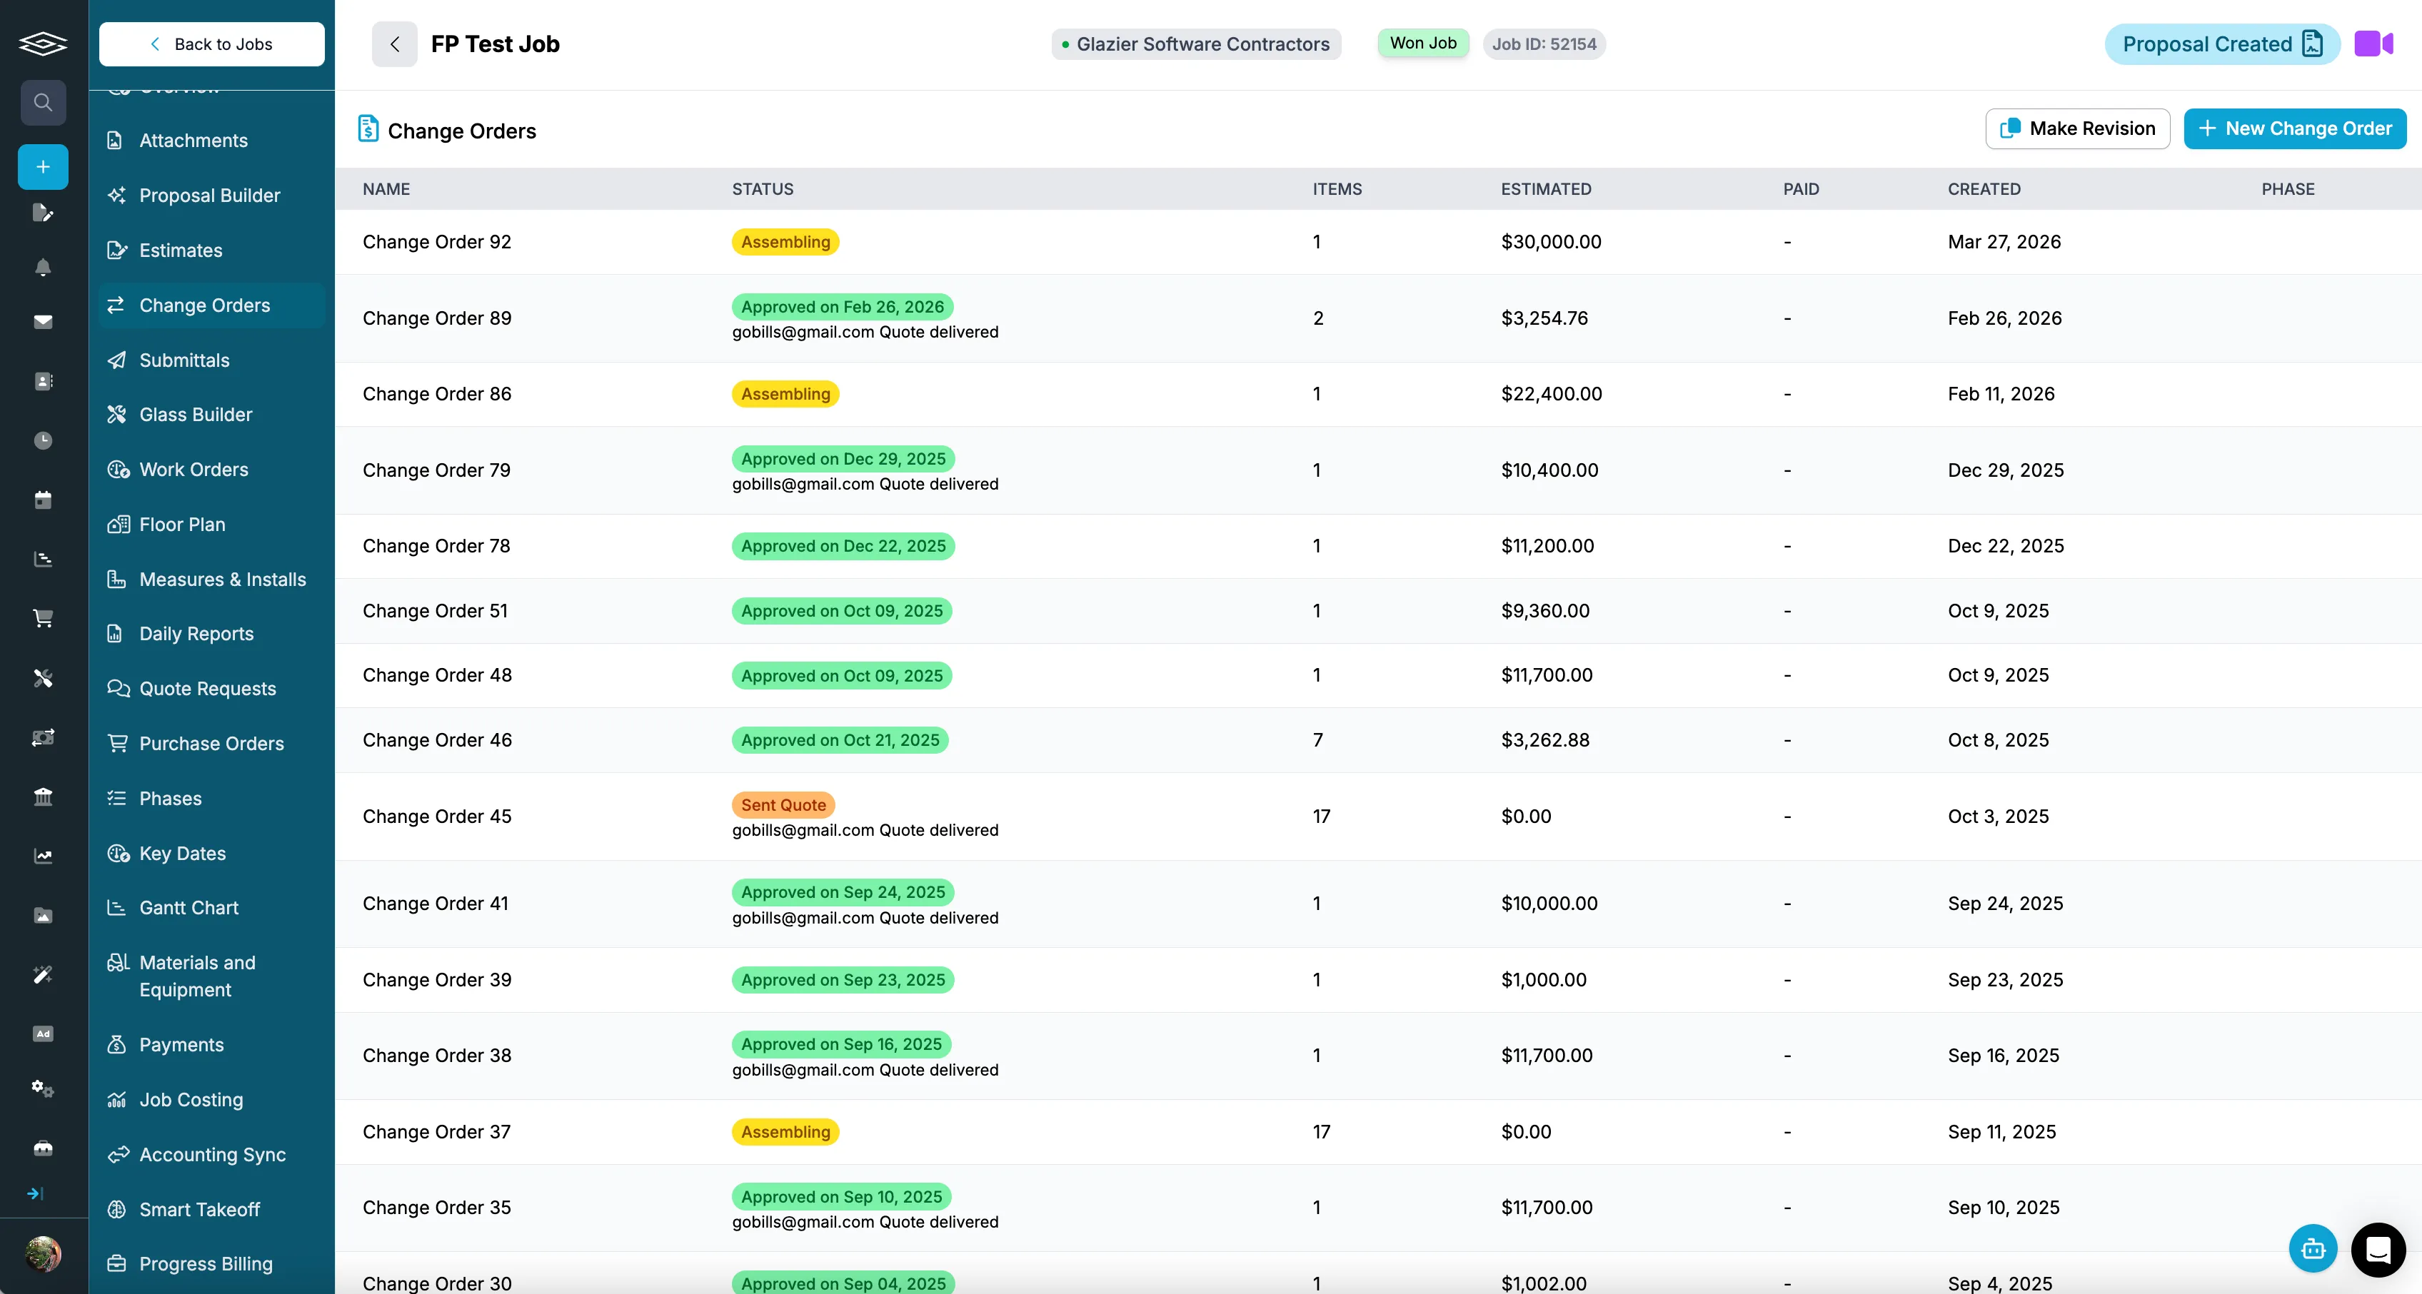Open the clock icon in left rail

[x=44, y=440]
